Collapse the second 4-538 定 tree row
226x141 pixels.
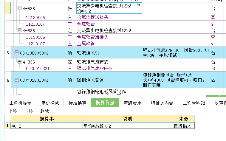19,30
